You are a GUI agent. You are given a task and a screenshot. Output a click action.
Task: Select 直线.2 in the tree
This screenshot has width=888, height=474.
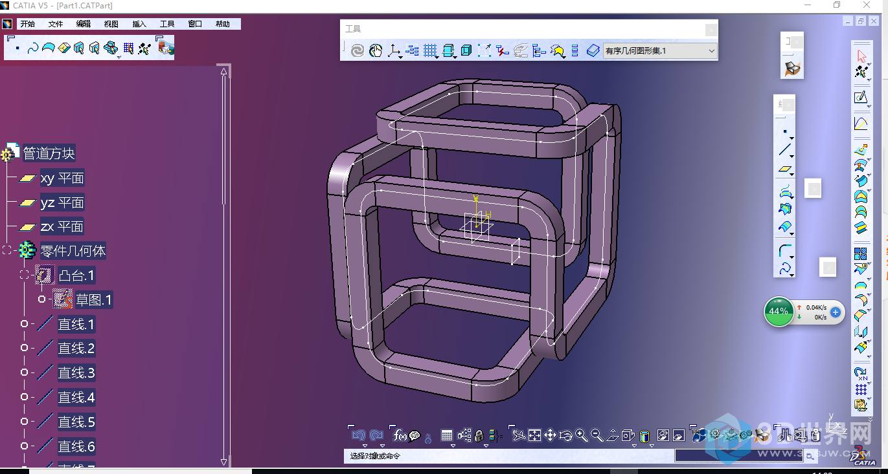pyautogui.click(x=76, y=349)
